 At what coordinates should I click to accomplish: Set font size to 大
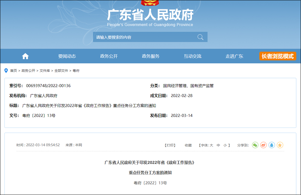[211, 146]
